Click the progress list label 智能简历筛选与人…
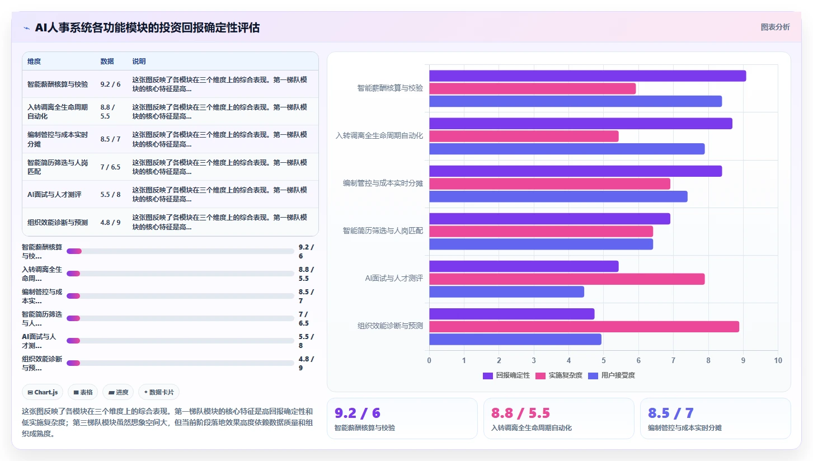This screenshot has width=813, height=461. click(42, 318)
